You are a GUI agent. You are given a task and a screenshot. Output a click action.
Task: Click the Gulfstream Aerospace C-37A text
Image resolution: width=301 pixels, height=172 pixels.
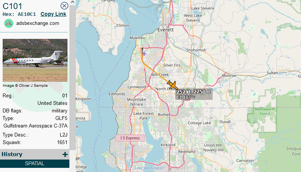coord(35,126)
